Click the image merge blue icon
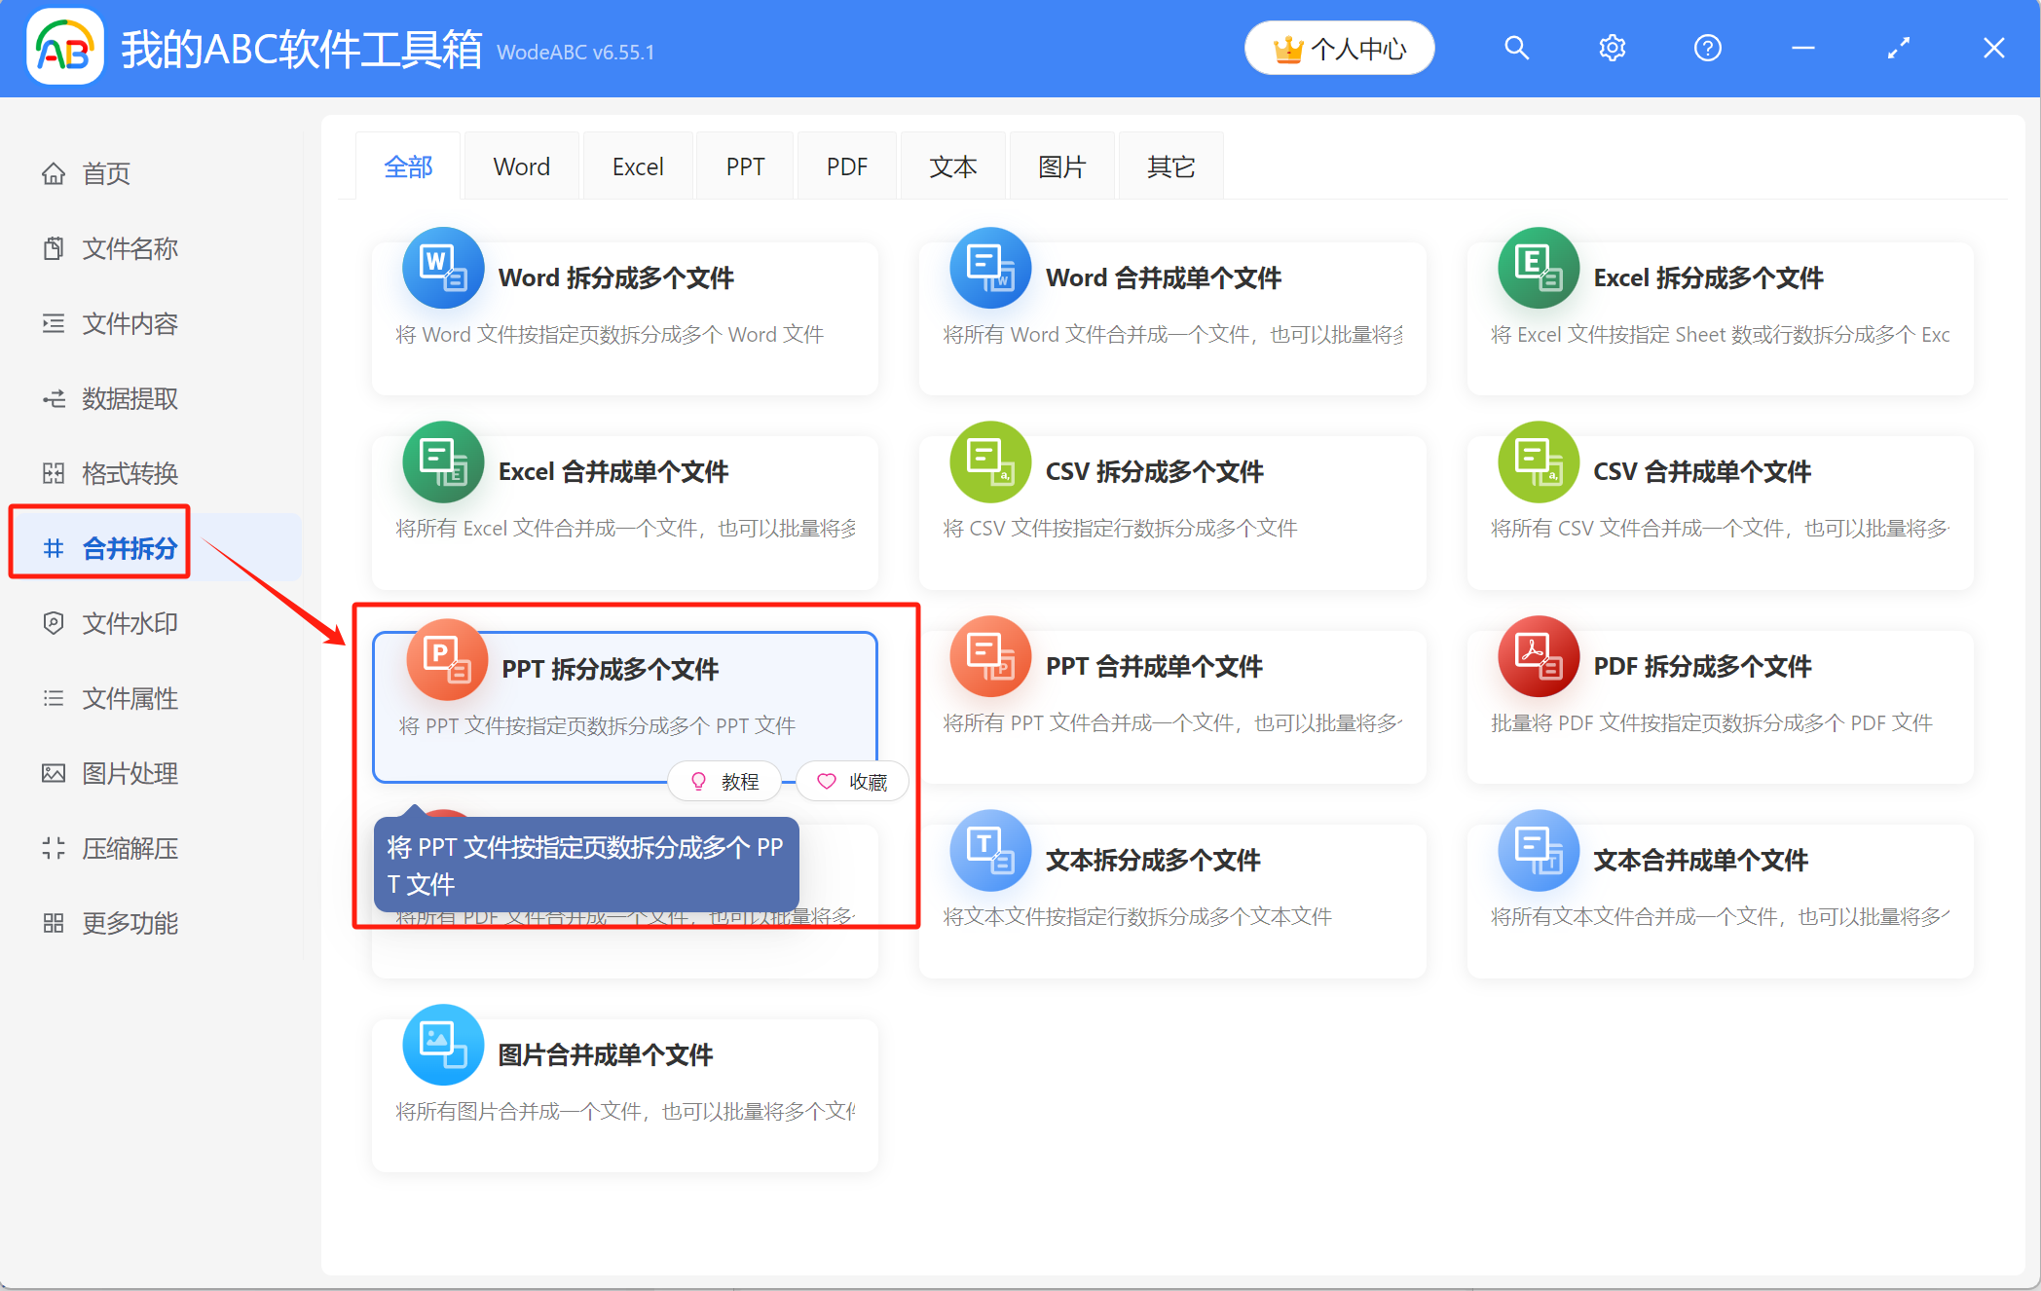2041x1291 pixels. 443,1045
